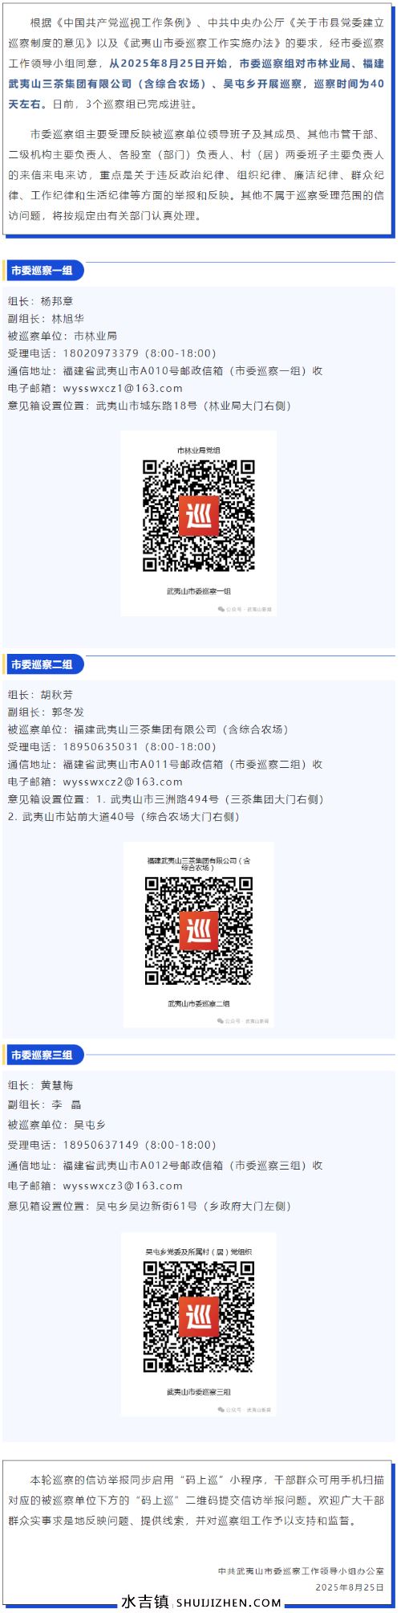The width and height of the screenshot is (401, 1613).
Task: Click the red 巡 logo in second QR code
Action: click(199, 930)
